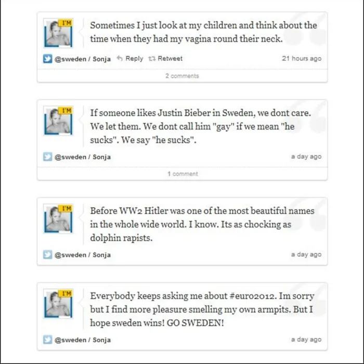
Task: Click the "21 hours ago" timestamp
Action: click(x=302, y=58)
